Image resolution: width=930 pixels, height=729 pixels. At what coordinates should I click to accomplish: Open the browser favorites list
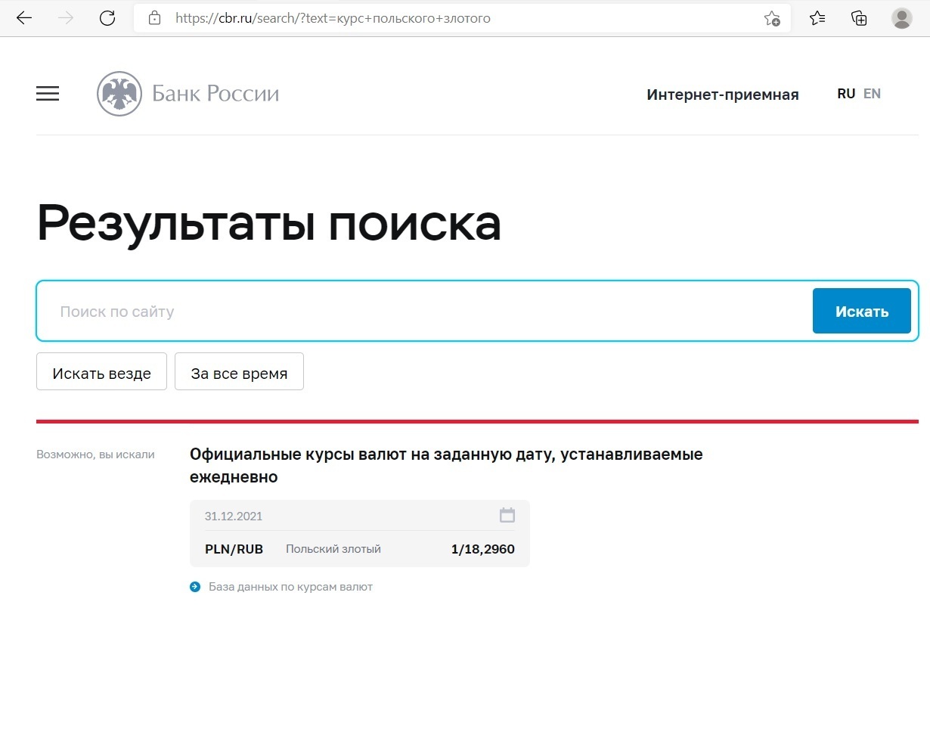click(817, 18)
